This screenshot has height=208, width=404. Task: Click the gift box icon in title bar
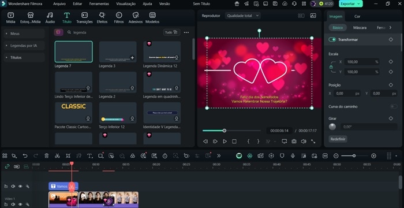pyautogui.click(x=237, y=3)
